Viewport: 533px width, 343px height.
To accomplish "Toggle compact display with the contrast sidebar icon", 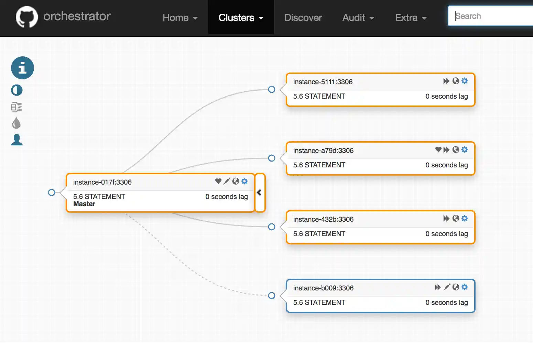I will point(16,90).
